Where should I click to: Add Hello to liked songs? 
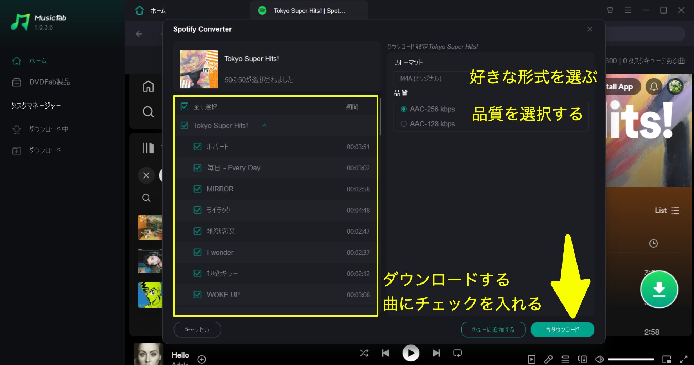point(202,359)
